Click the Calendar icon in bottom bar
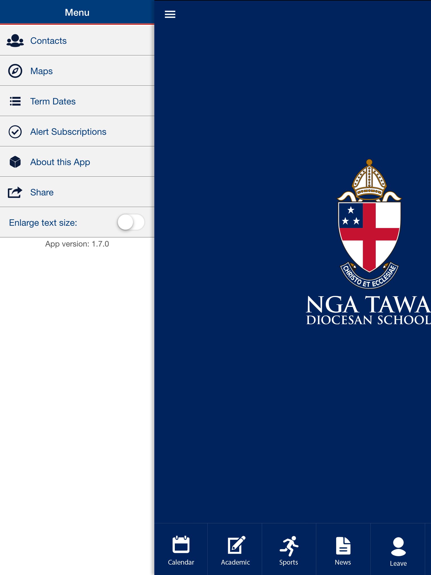 (x=181, y=545)
